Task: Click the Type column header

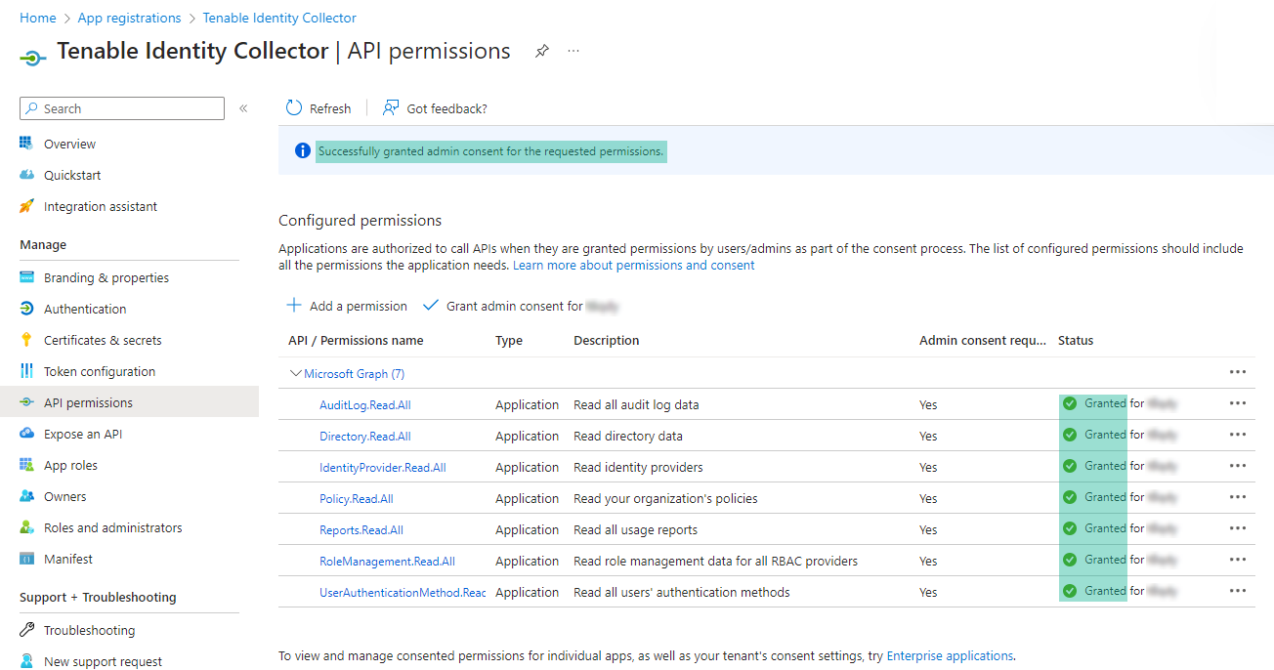Action: tap(509, 340)
